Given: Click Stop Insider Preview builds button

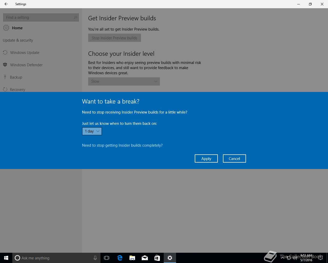Looking at the screenshot, I should pyautogui.click(x=115, y=38).
